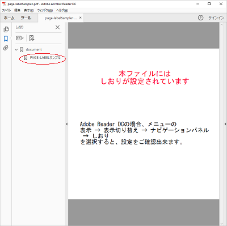Screen dimensions: 227x226
Task: Select the PAGE-LABELサンプル bookmark
Action: click(45, 58)
